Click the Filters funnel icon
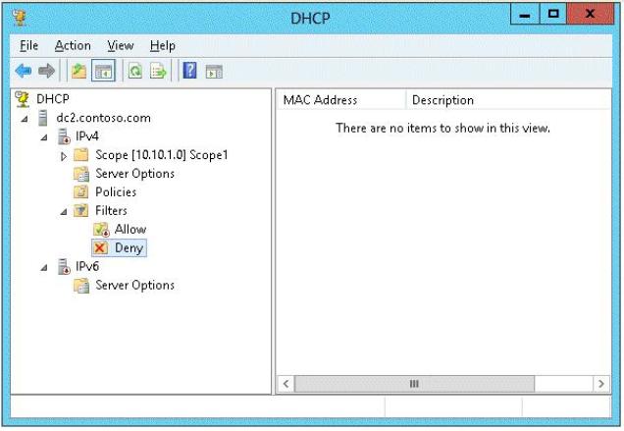Image resolution: width=624 pixels, height=431 pixels. pos(81,210)
